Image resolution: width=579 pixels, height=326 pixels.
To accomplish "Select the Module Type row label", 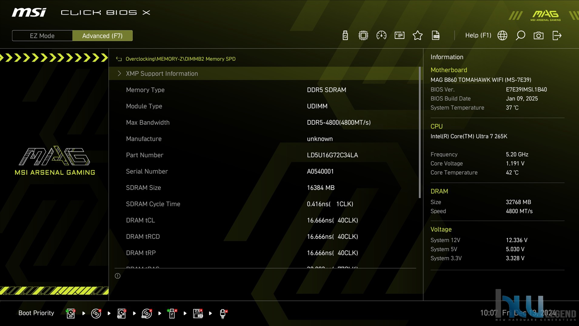I will click(144, 106).
